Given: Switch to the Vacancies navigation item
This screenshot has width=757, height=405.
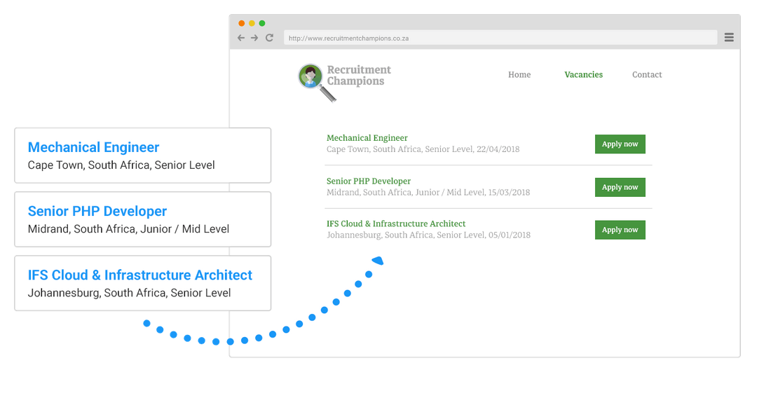Looking at the screenshot, I should click(x=583, y=74).
